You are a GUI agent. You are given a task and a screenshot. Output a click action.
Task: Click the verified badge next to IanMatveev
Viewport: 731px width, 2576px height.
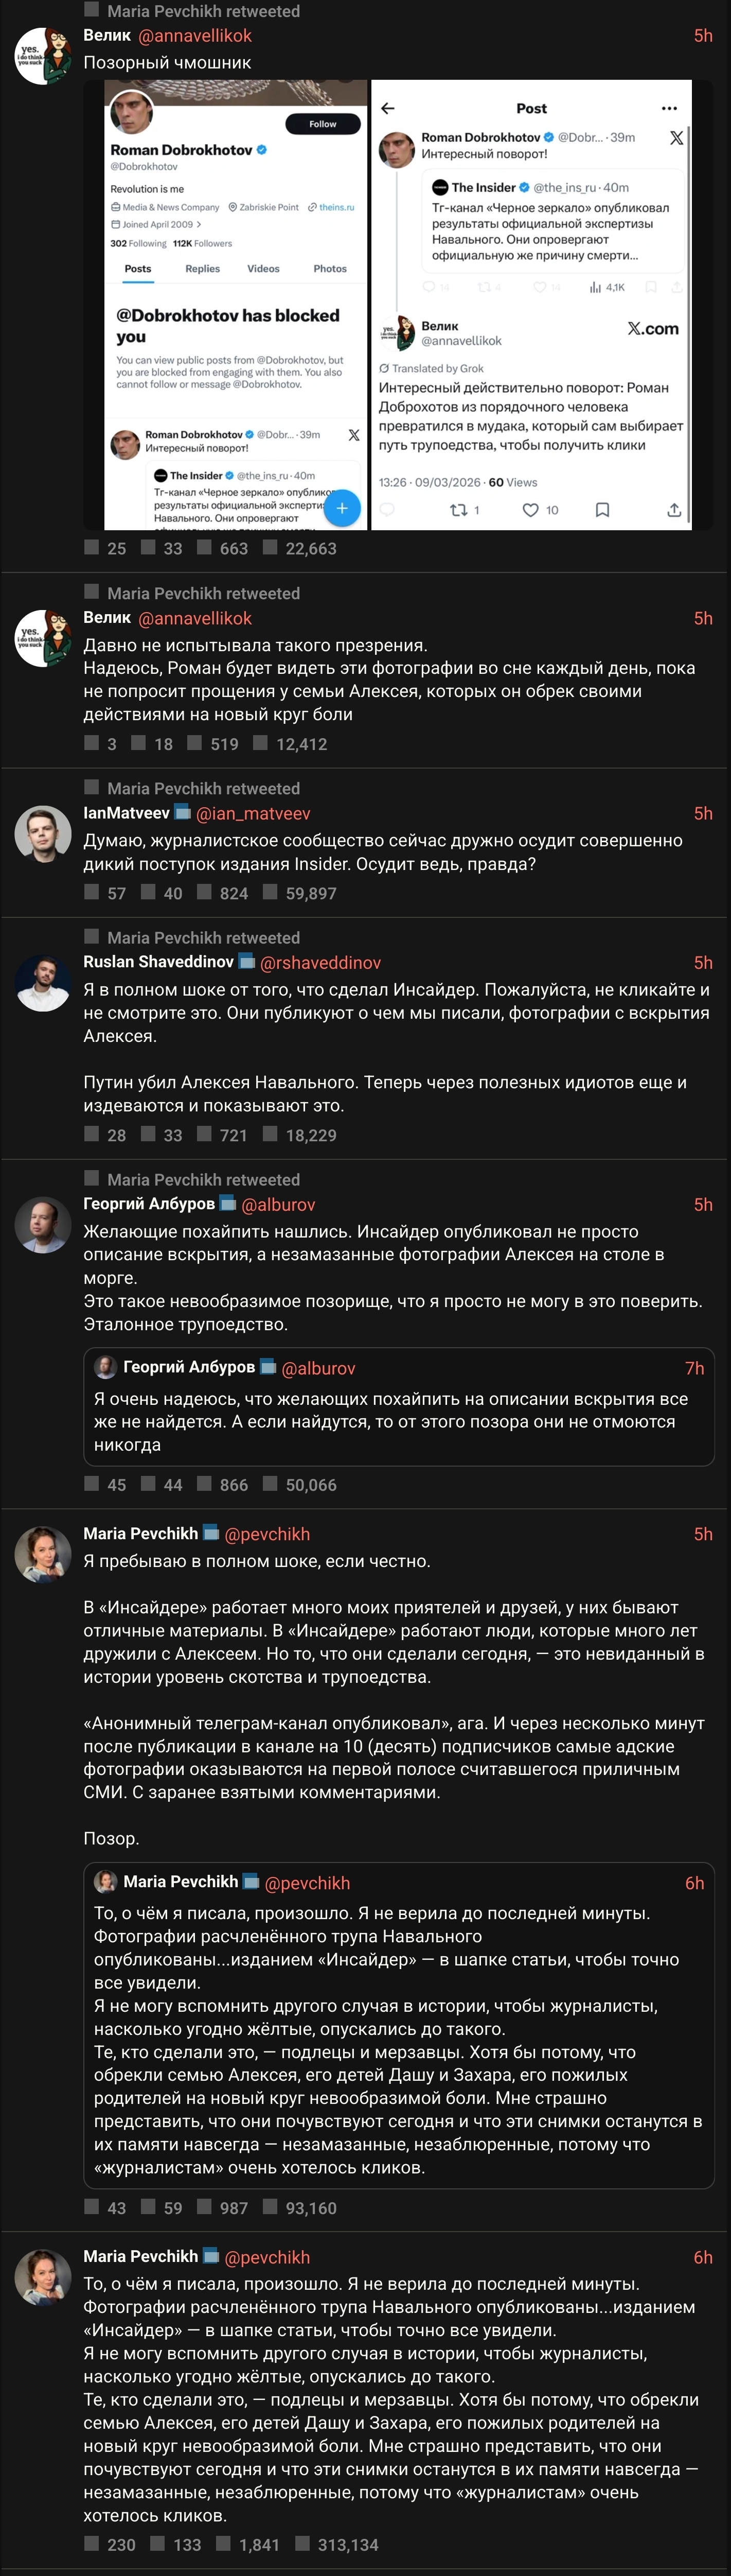coord(182,812)
